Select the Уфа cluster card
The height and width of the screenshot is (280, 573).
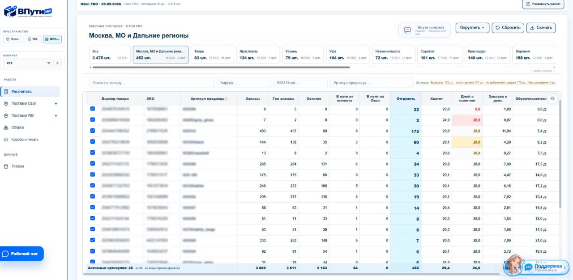coord(347,55)
